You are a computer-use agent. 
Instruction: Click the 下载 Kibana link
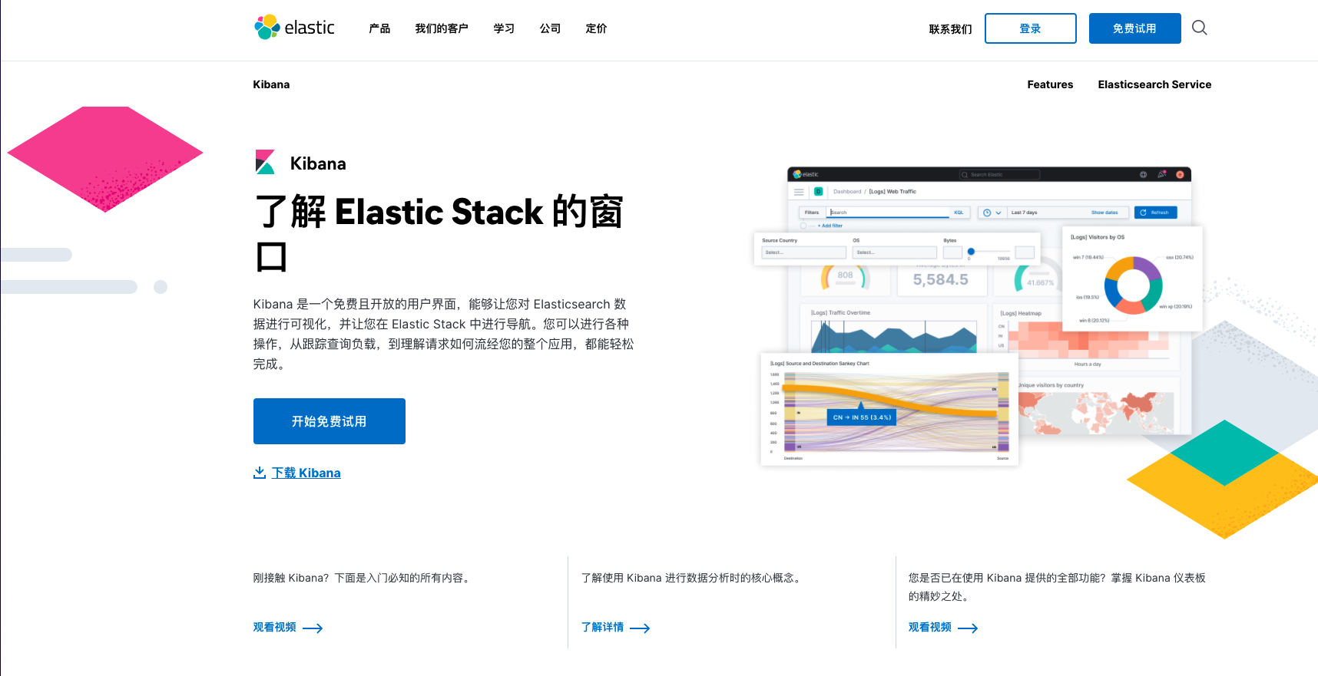click(306, 473)
